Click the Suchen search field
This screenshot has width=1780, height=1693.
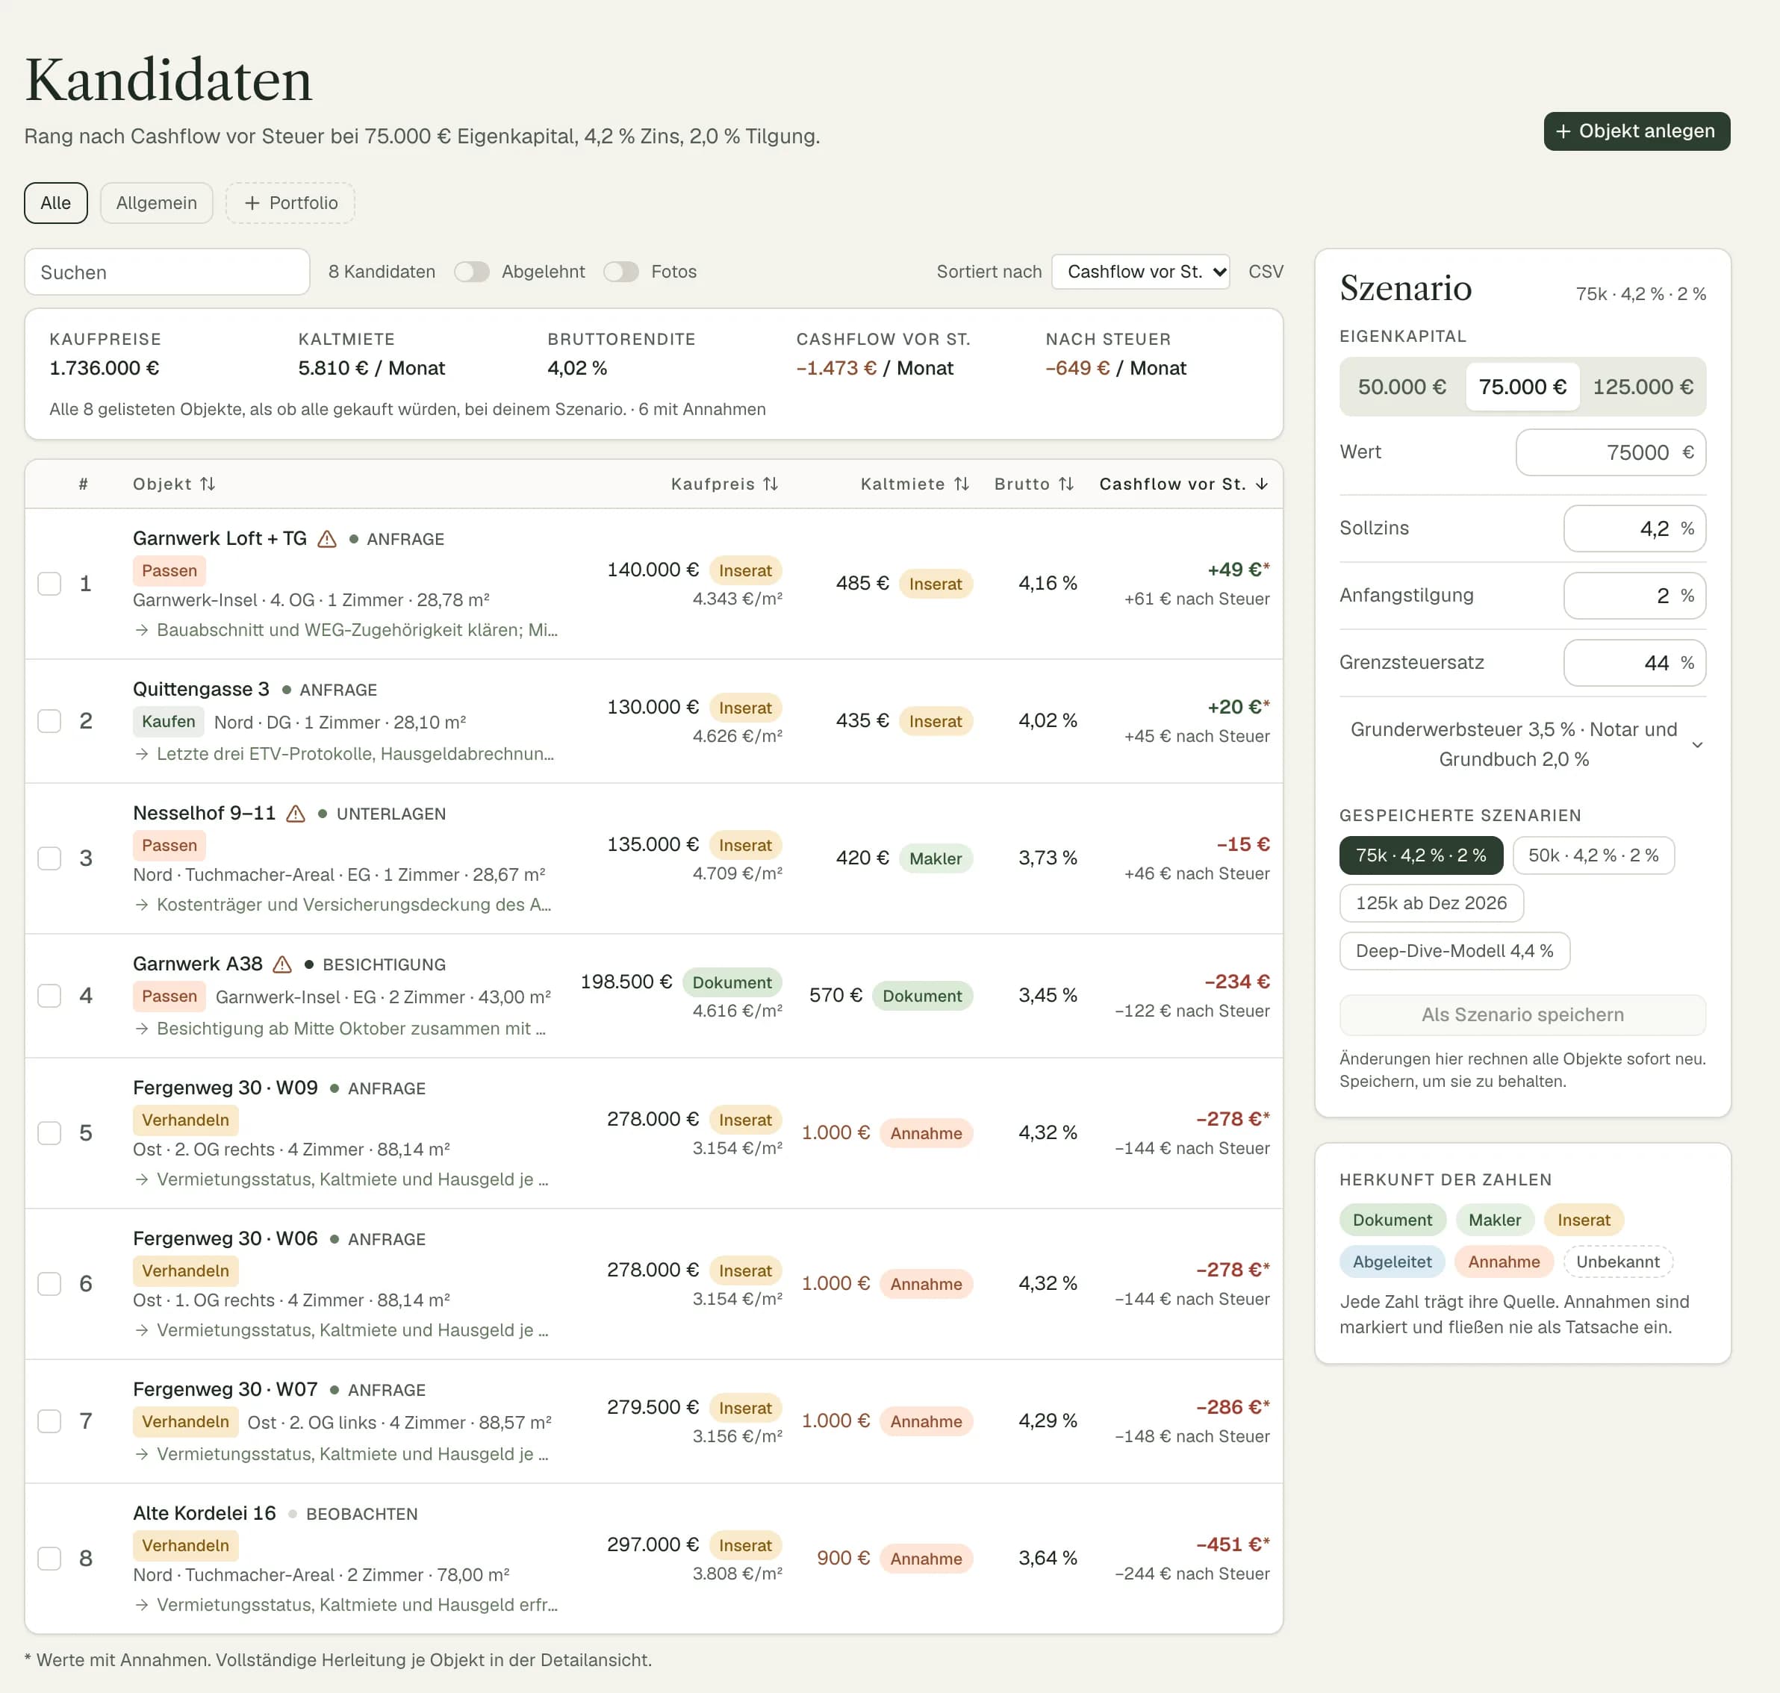[x=167, y=272]
